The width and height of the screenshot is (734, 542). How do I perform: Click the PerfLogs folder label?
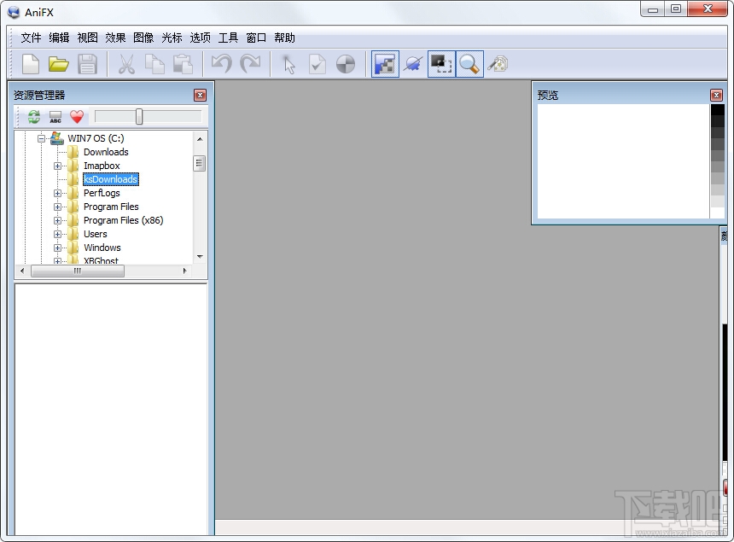coord(102,193)
